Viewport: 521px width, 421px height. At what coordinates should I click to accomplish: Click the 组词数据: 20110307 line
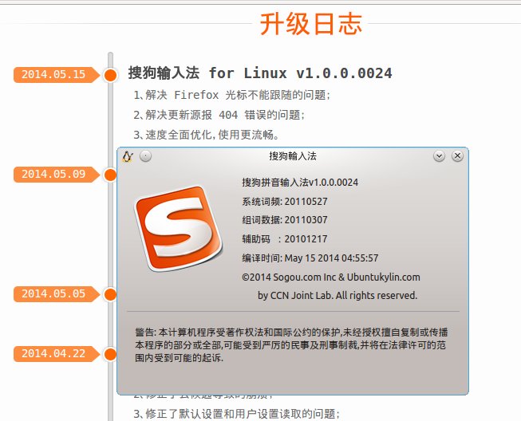point(285,220)
